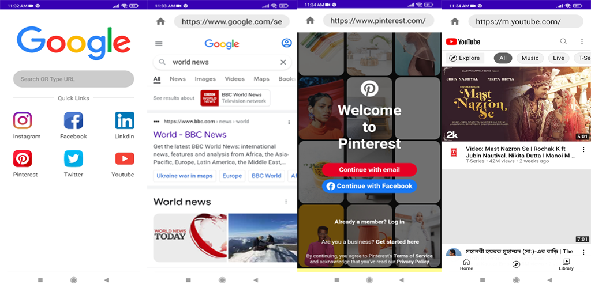Open the Twitter quick link icon
Screen dimensions: 591x288
click(73, 158)
